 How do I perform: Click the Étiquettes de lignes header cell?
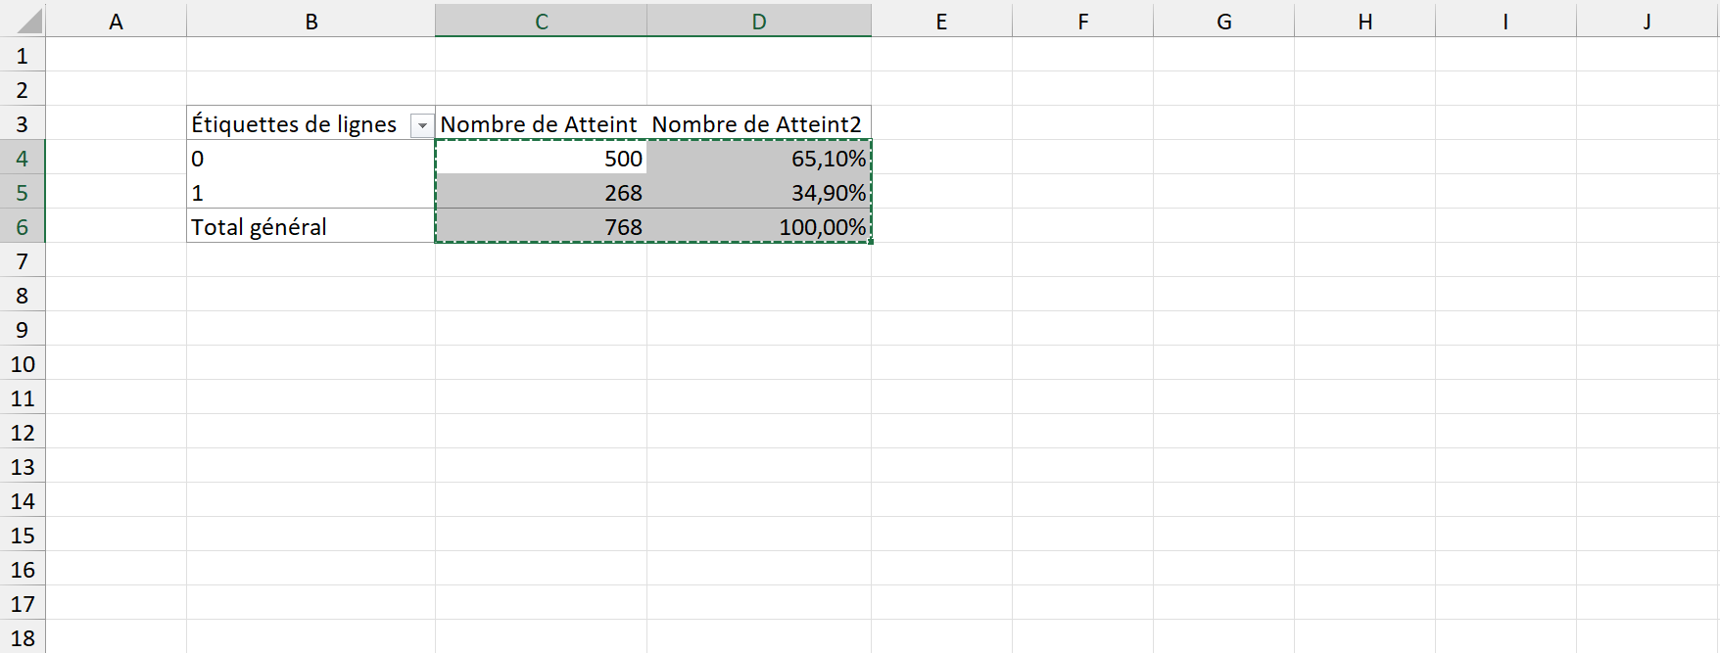pyautogui.click(x=294, y=124)
